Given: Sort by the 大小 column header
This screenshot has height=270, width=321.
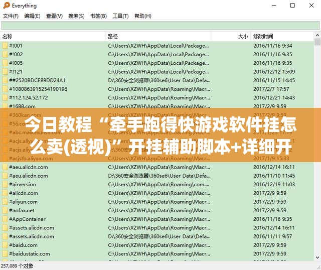Looking at the screenshot, I should [231, 37].
